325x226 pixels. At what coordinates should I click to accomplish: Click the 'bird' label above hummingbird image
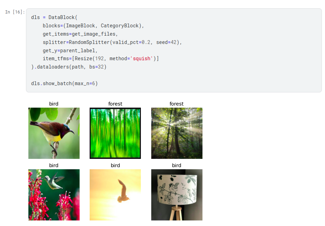[x=54, y=165]
